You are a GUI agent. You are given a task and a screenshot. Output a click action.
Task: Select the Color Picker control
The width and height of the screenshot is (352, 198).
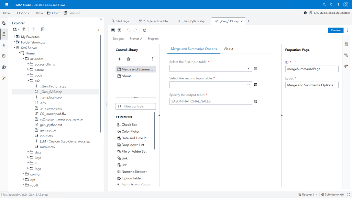click(x=130, y=131)
